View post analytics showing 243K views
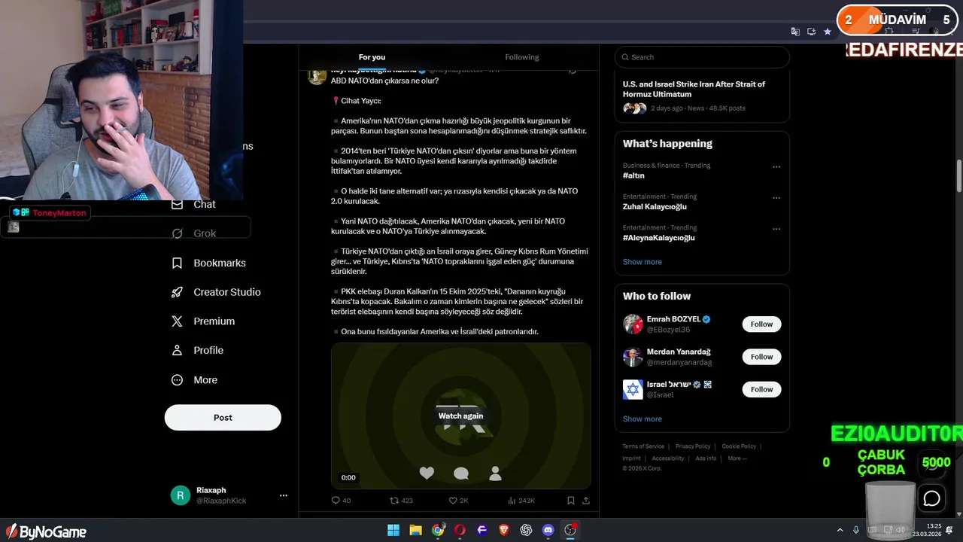This screenshot has width=963, height=542. pos(521,501)
